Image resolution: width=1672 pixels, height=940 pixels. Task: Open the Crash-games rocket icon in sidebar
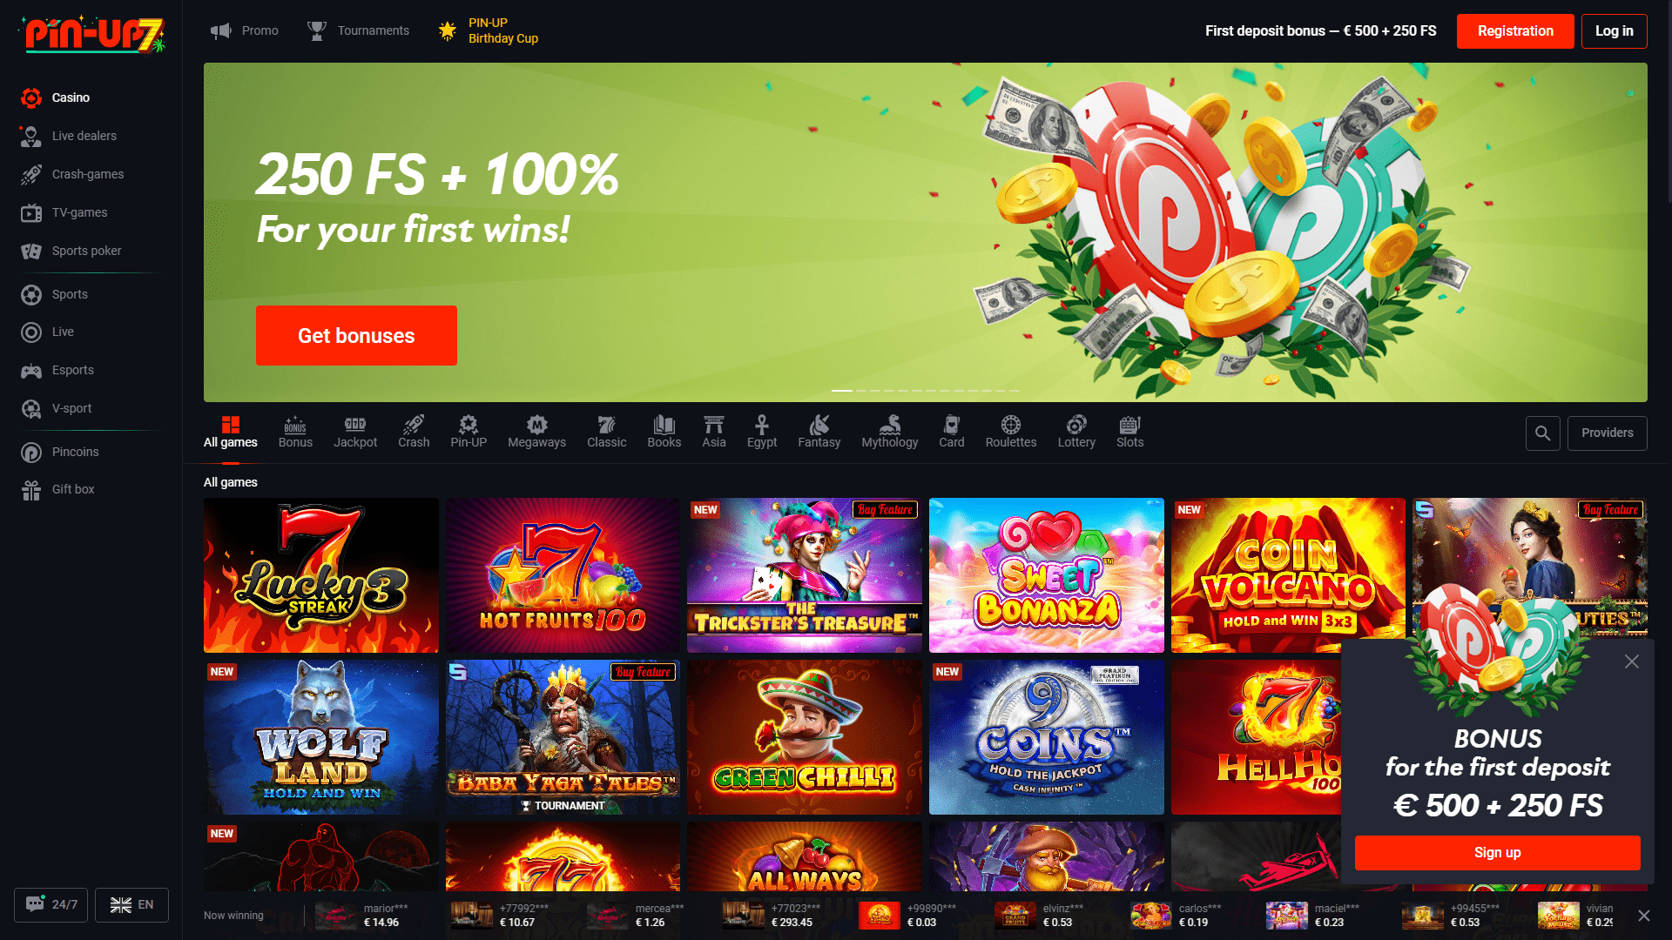[31, 174]
